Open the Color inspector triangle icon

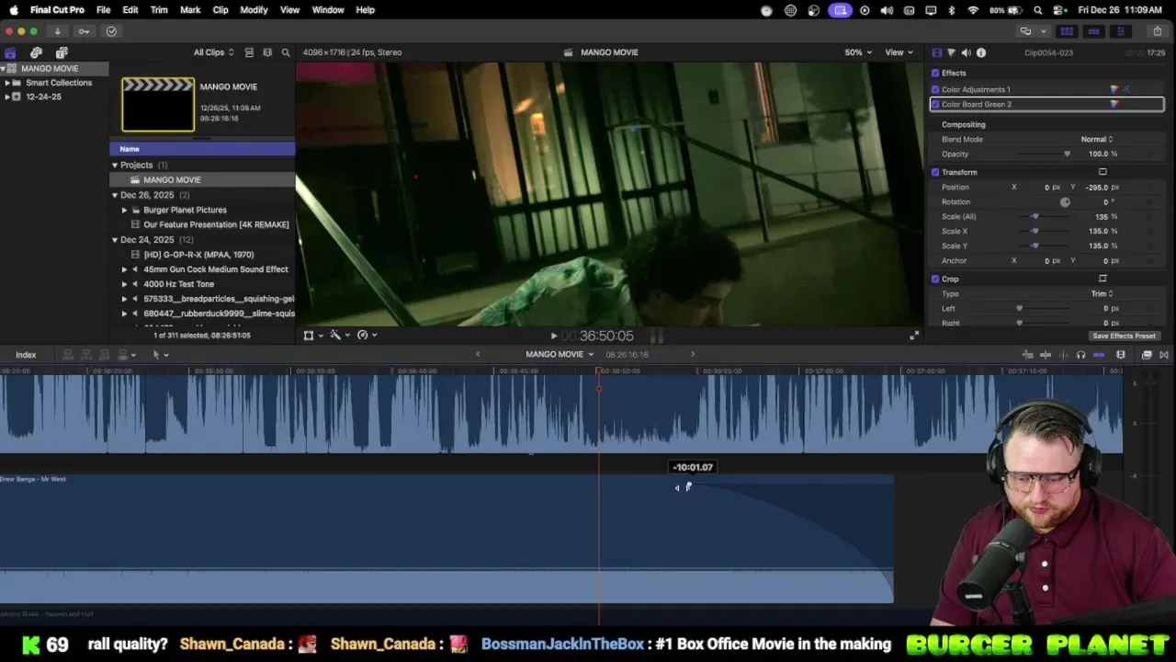[x=951, y=52]
